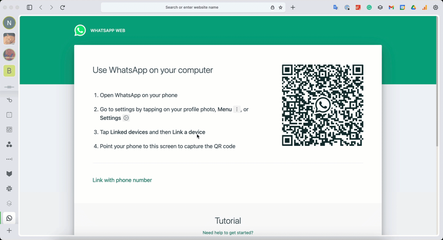Focus the Search or enter website name field
Image resolution: width=443 pixels, height=240 pixels.
pos(193,7)
